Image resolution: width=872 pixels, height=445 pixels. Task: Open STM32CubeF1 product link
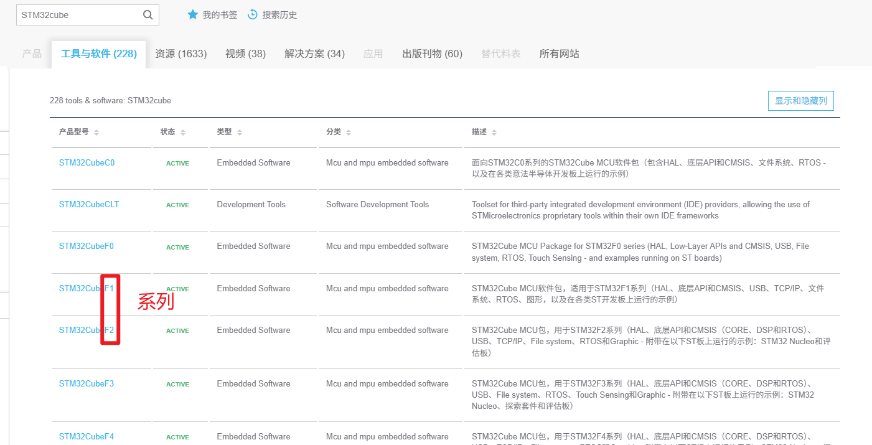(87, 289)
